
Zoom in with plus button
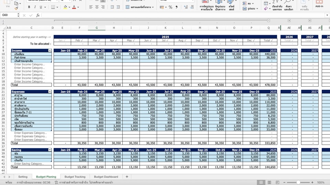(x=312, y=183)
